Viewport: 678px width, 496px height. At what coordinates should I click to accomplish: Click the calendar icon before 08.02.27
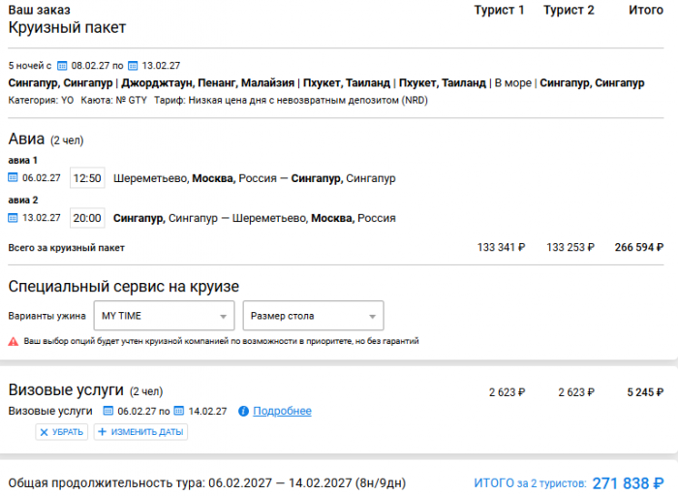pyautogui.click(x=62, y=66)
